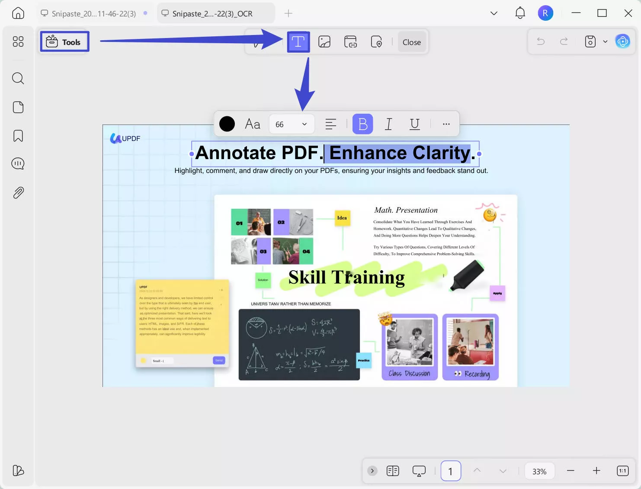The width and height of the screenshot is (641, 489).
Task: Open the Search panel in sidebar
Action: [18, 78]
